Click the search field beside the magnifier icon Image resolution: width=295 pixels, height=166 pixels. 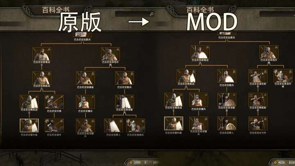pyautogui.click(x=132, y=14)
